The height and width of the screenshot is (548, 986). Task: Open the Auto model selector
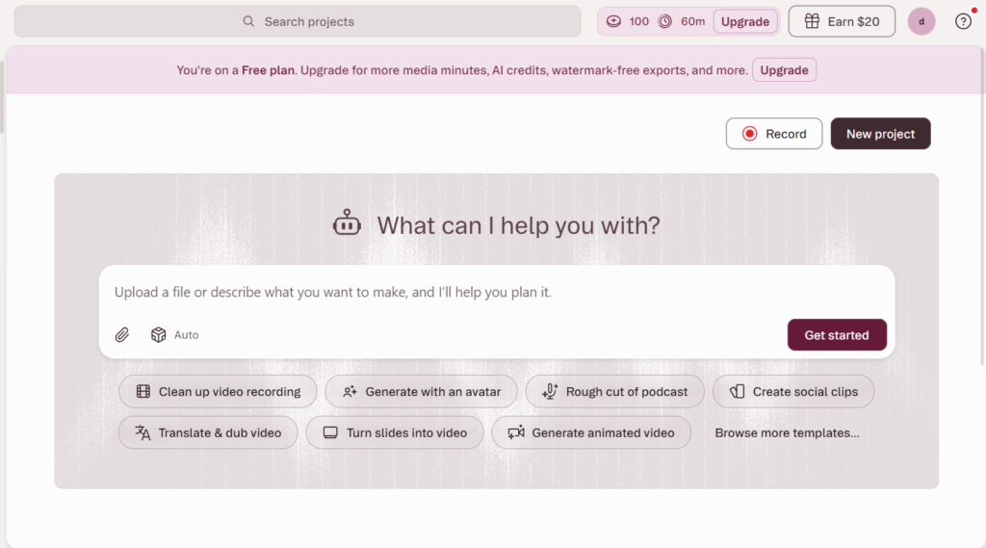175,335
